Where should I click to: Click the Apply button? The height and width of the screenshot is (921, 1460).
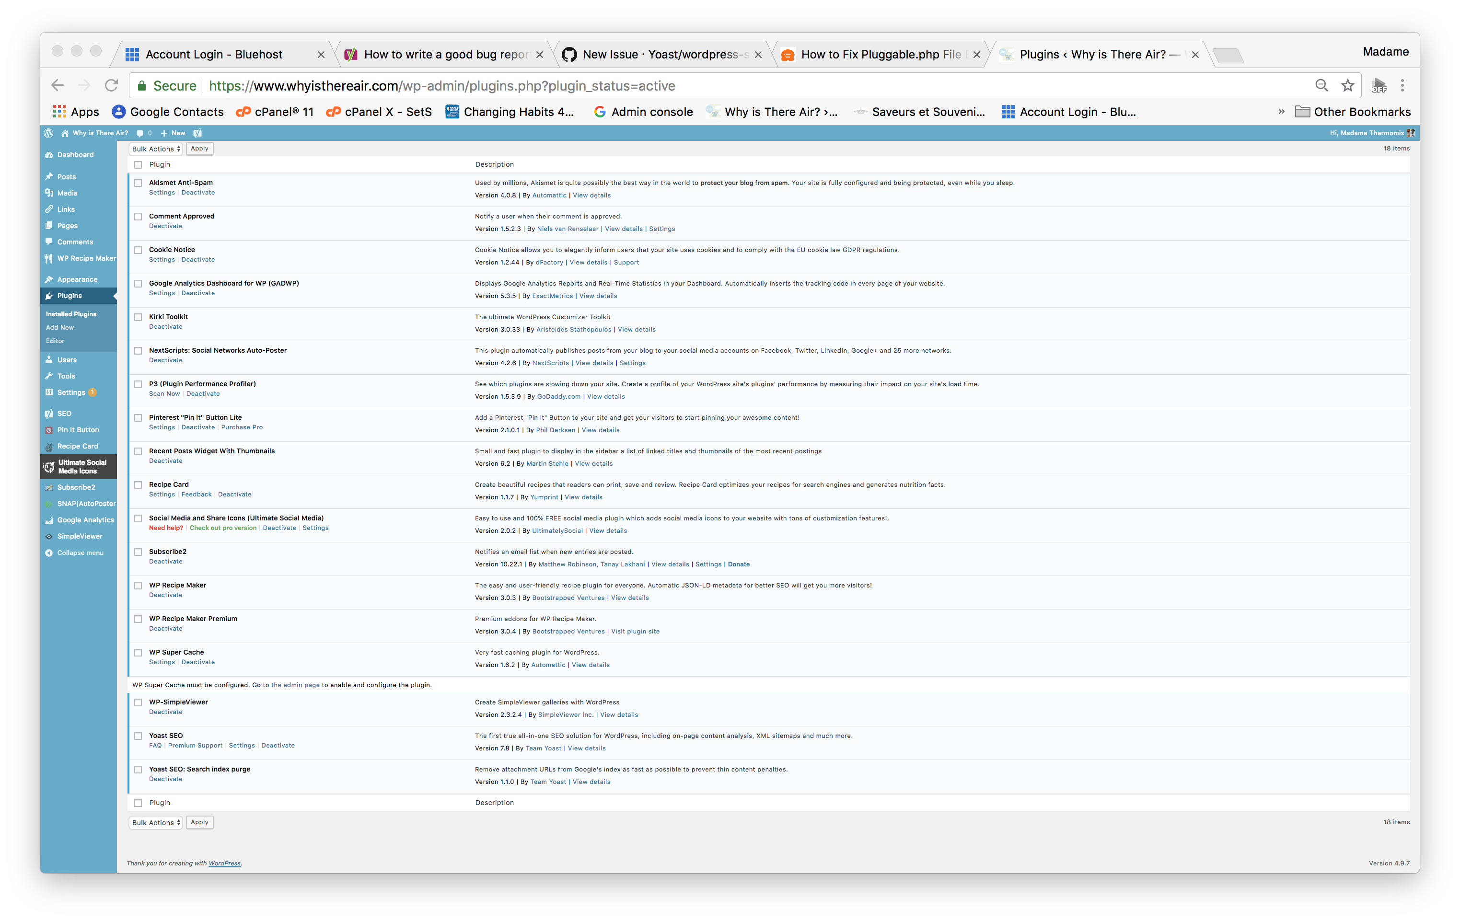[x=199, y=149]
